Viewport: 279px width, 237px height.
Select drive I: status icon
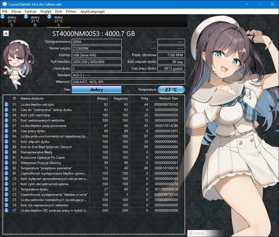pyautogui.click(x=49, y=17)
